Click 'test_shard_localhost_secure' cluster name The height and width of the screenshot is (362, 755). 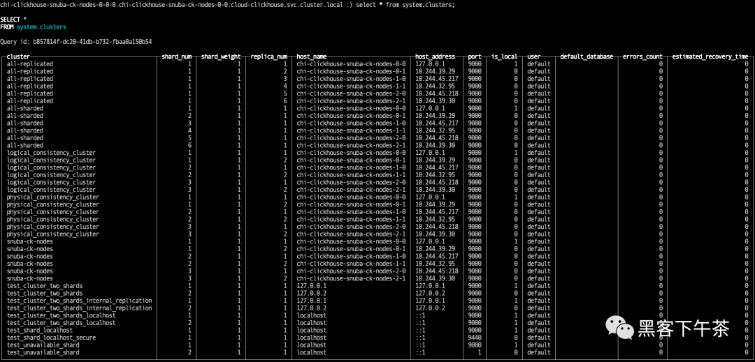52,338
